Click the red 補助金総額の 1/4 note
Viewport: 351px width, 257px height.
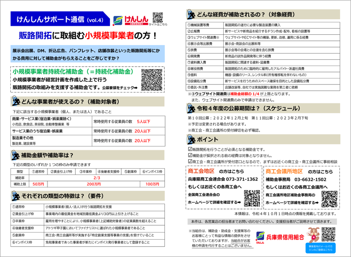tap(245, 94)
